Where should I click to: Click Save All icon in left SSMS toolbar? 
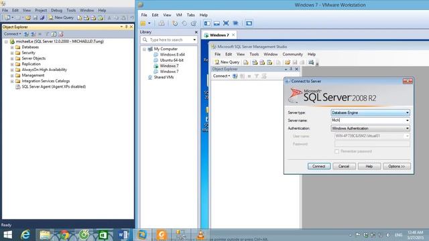[x=42, y=18]
